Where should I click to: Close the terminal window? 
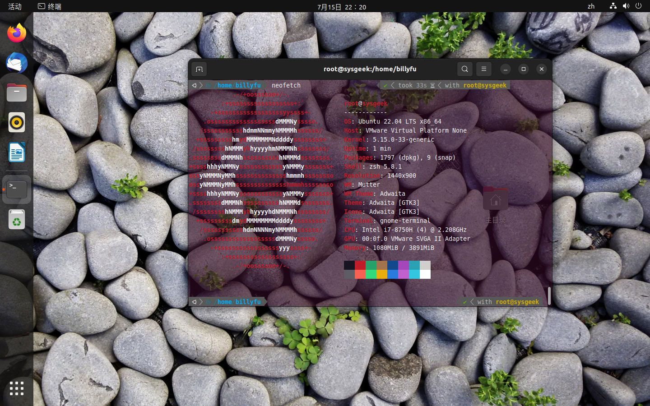click(542, 69)
